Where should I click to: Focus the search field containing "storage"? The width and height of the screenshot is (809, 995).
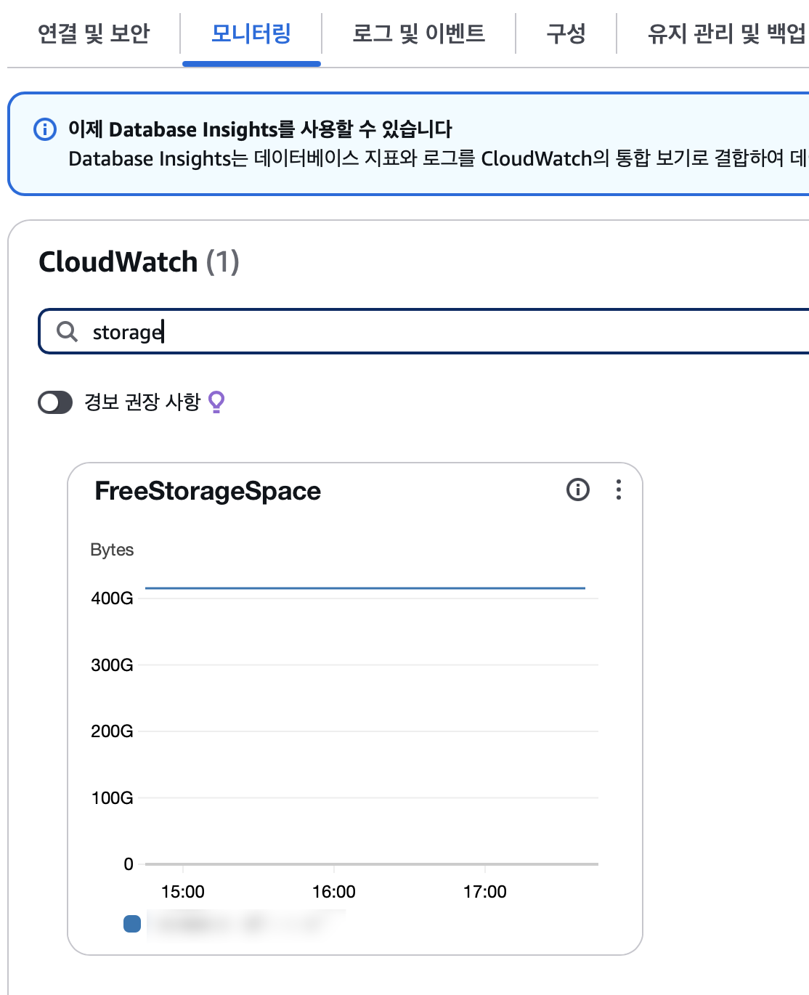436,332
